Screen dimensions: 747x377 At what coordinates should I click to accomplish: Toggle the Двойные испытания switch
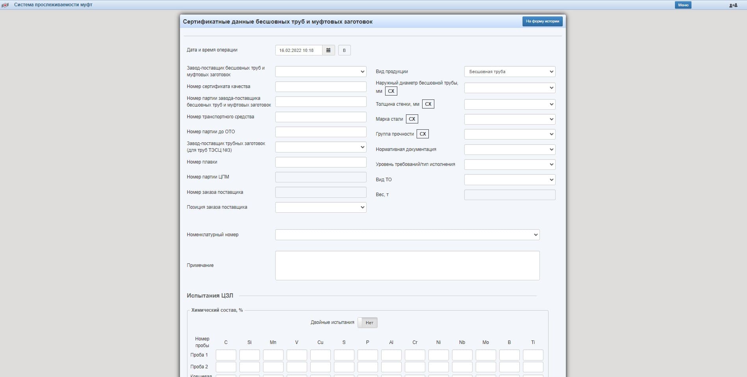pos(367,323)
